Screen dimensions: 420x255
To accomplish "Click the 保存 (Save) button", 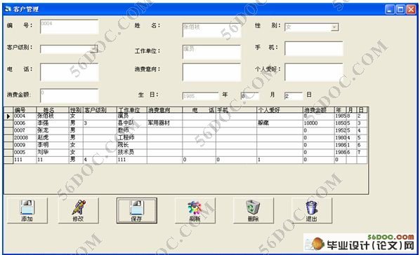I will pyautogui.click(x=137, y=210).
